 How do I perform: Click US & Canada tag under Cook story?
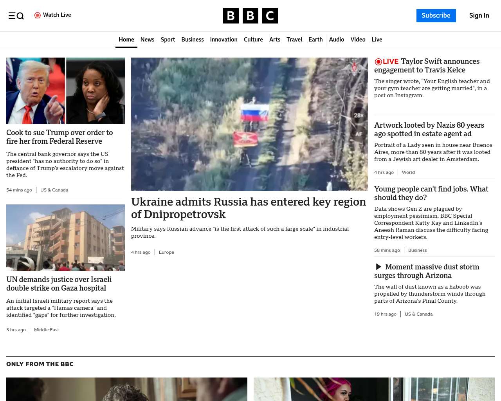[x=54, y=190]
